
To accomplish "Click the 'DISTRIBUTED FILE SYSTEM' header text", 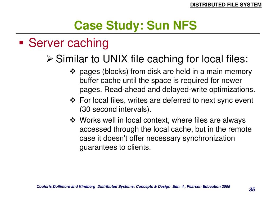I will 226,5.
